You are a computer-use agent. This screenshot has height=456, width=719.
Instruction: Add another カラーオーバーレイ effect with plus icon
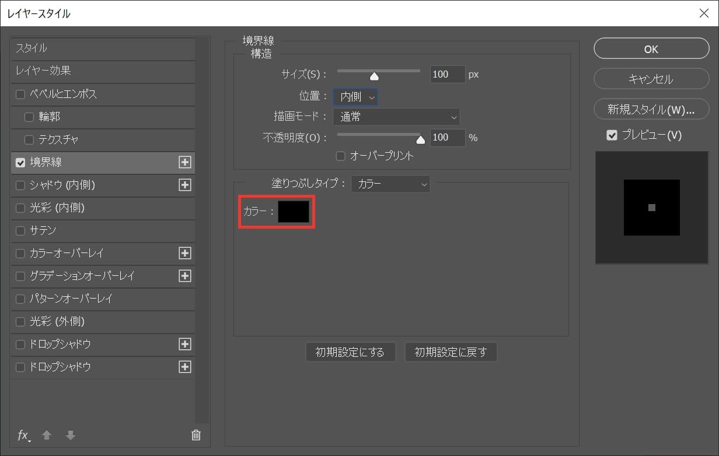[185, 253]
